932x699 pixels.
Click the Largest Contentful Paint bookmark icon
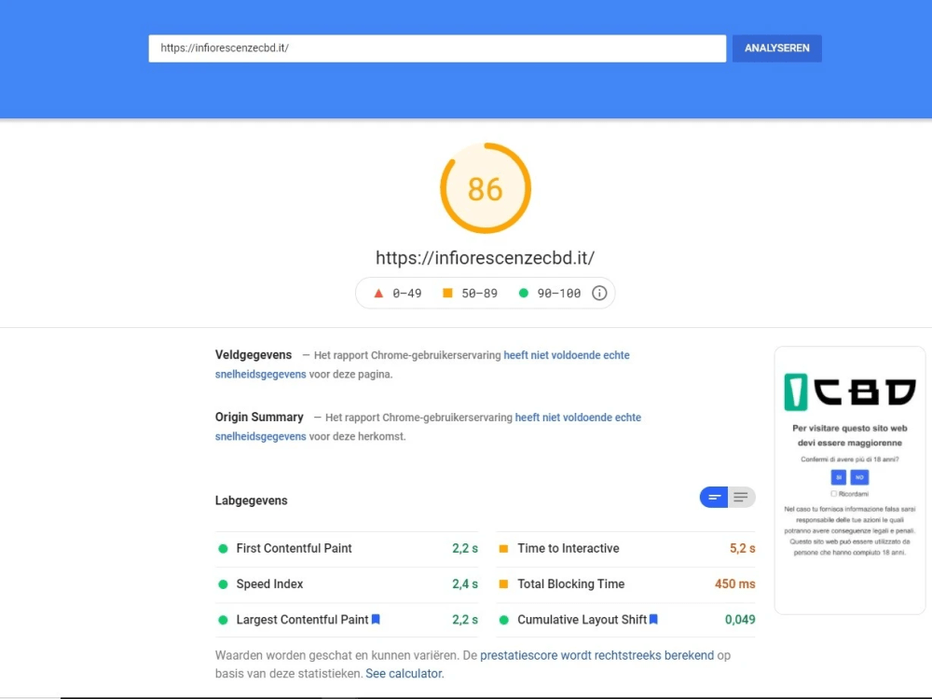[376, 620]
